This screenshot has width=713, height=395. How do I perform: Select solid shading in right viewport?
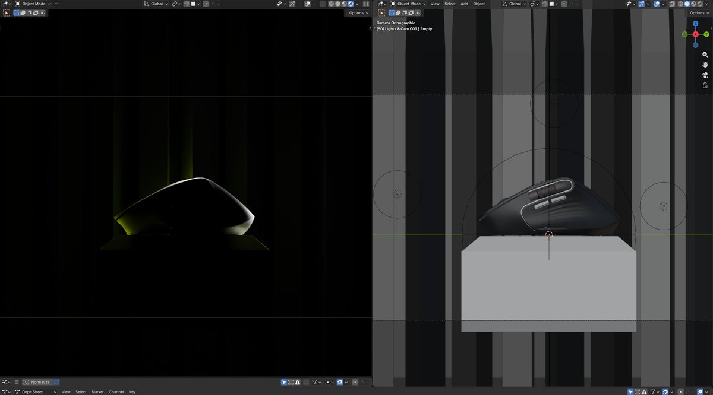pos(687,4)
